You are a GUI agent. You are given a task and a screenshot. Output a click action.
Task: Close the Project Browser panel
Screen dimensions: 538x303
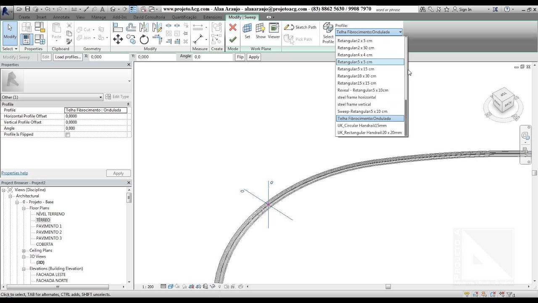click(x=129, y=183)
